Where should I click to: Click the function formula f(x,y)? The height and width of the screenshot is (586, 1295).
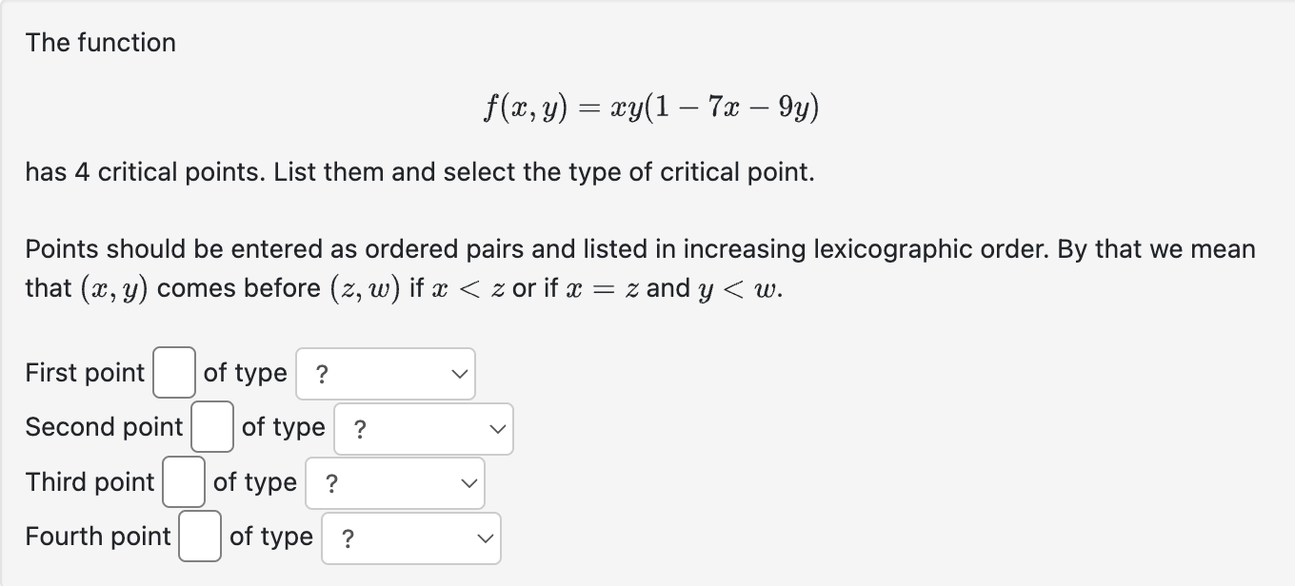pyautogui.click(x=648, y=107)
